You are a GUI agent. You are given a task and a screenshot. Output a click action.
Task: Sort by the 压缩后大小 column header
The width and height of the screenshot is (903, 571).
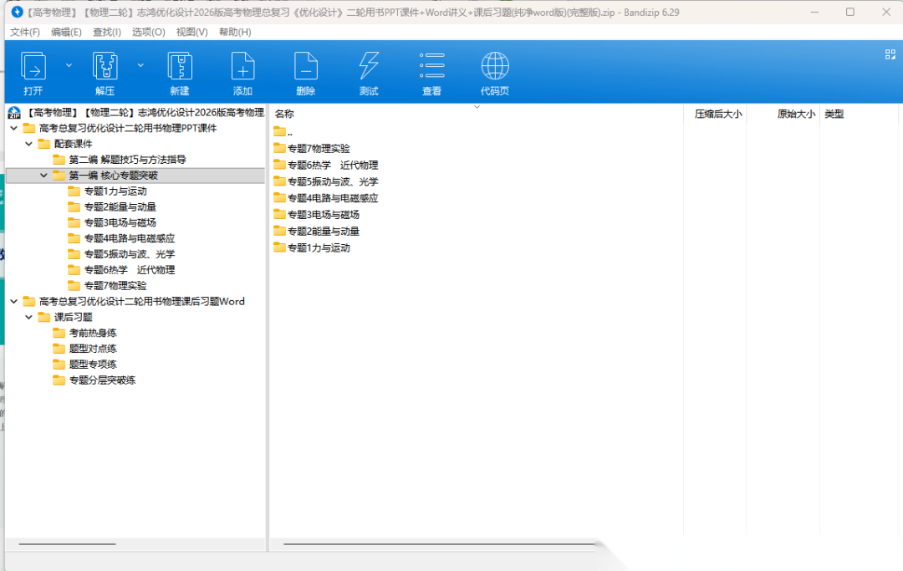pyautogui.click(x=717, y=114)
